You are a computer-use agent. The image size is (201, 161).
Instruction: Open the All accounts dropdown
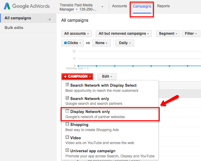click(77, 34)
